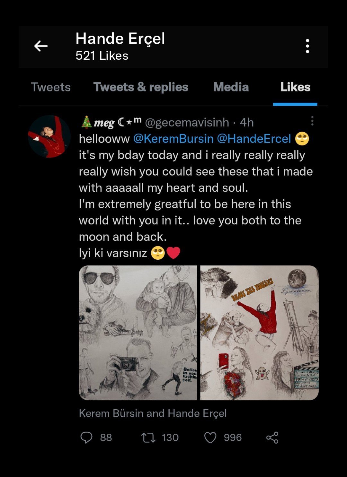Screen dimensions: 347x477
Task: View the right drawing with red sweater
Action: [x=259, y=333]
